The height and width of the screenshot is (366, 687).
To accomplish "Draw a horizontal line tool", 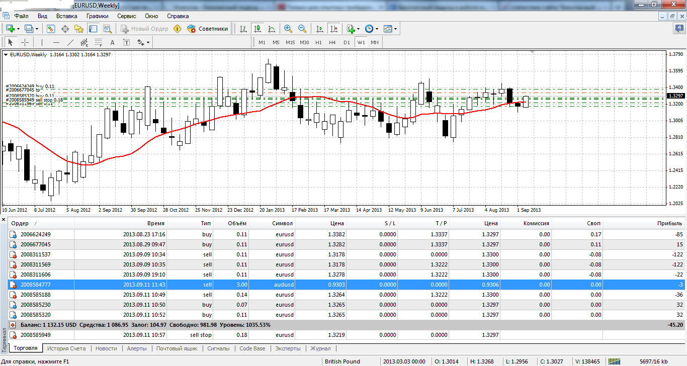I will coord(56,43).
